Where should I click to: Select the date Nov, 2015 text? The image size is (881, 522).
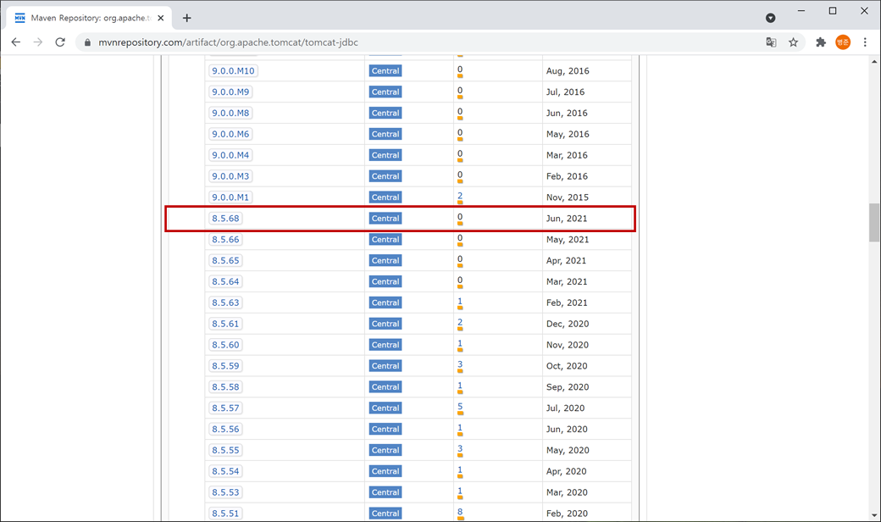[568, 197]
